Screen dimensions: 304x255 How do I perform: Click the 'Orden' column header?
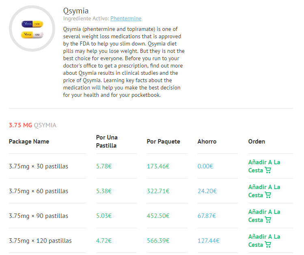coord(257,142)
